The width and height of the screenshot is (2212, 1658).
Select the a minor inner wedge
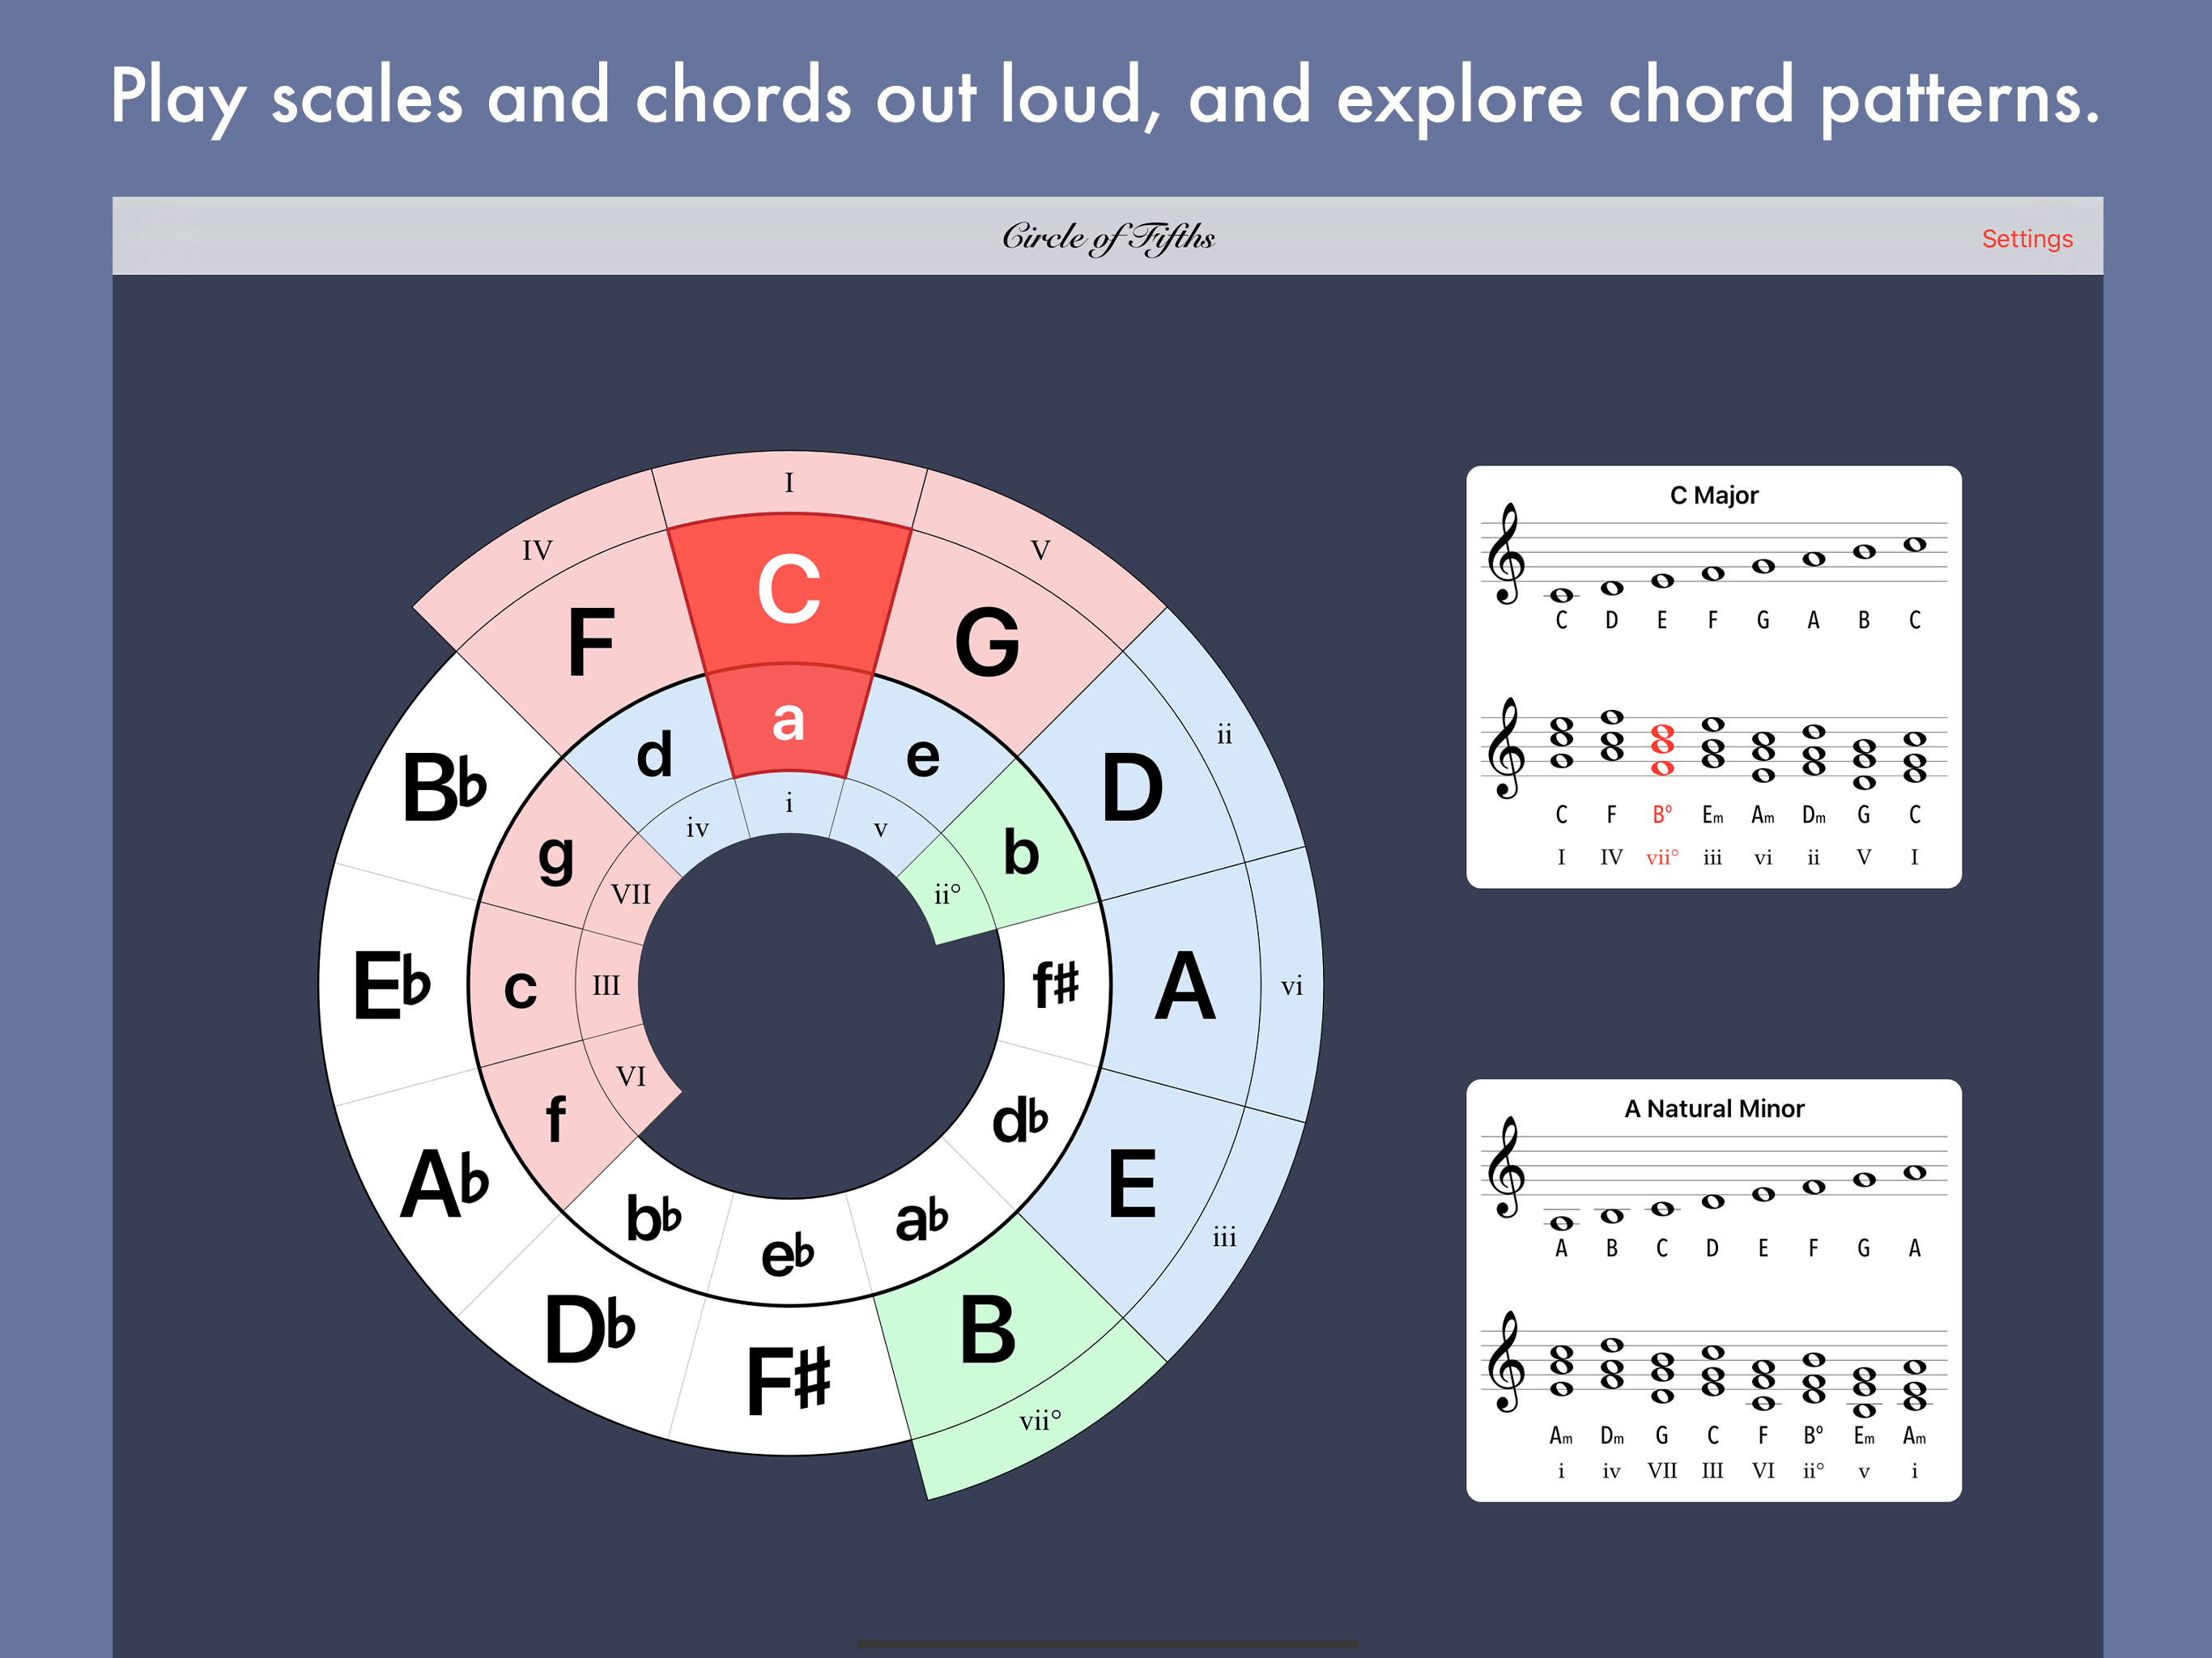point(789,720)
